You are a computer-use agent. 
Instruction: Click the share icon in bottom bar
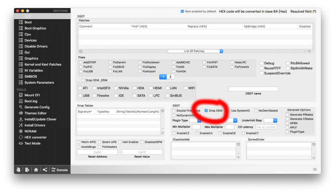point(45,170)
